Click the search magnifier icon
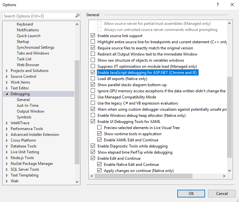 (x=77, y=16)
